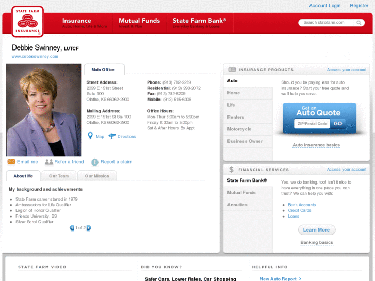Go to next page of achievements
375x281 pixels.
[x=89, y=228]
